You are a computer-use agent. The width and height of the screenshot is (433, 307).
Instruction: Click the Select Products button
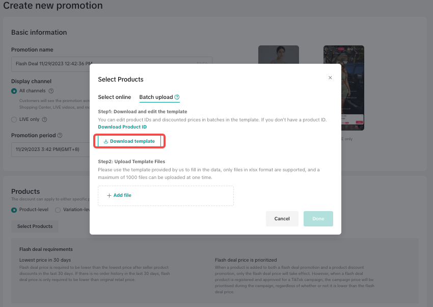(x=35, y=226)
